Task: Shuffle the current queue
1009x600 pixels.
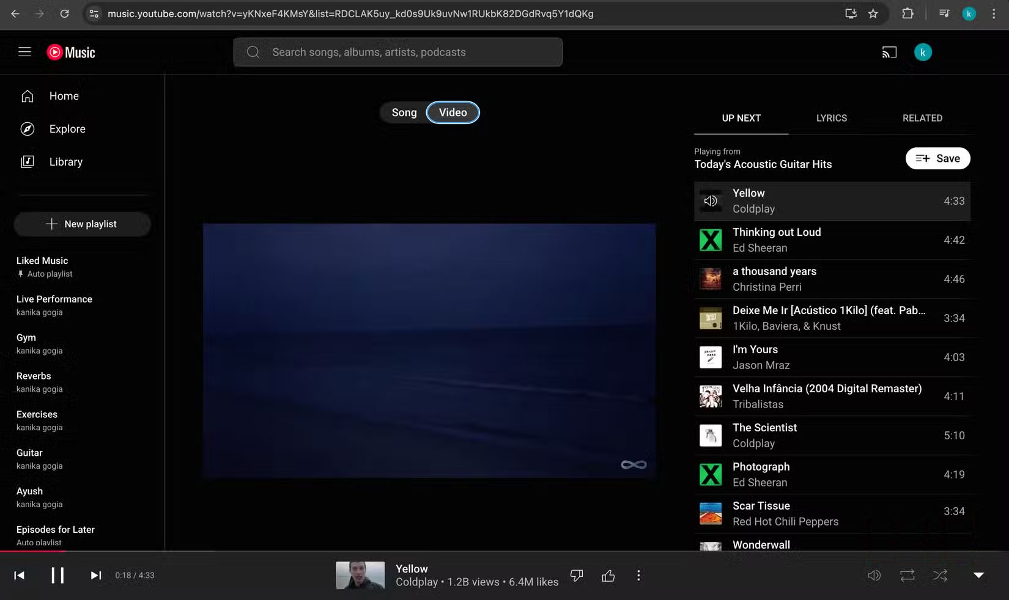Action: pyautogui.click(x=940, y=575)
